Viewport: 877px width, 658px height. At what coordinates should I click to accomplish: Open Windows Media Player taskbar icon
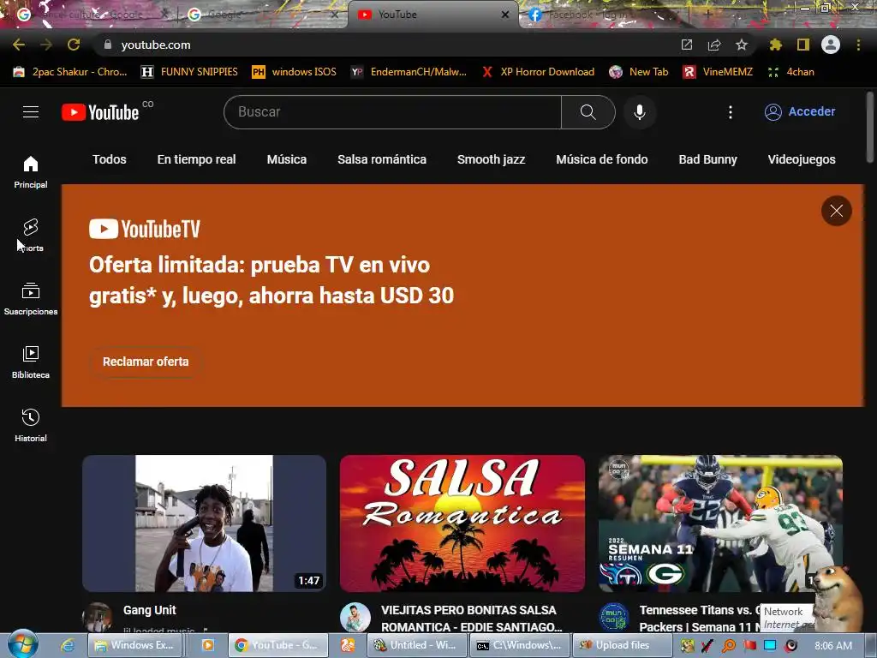pyautogui.click(x=207, y=645)
